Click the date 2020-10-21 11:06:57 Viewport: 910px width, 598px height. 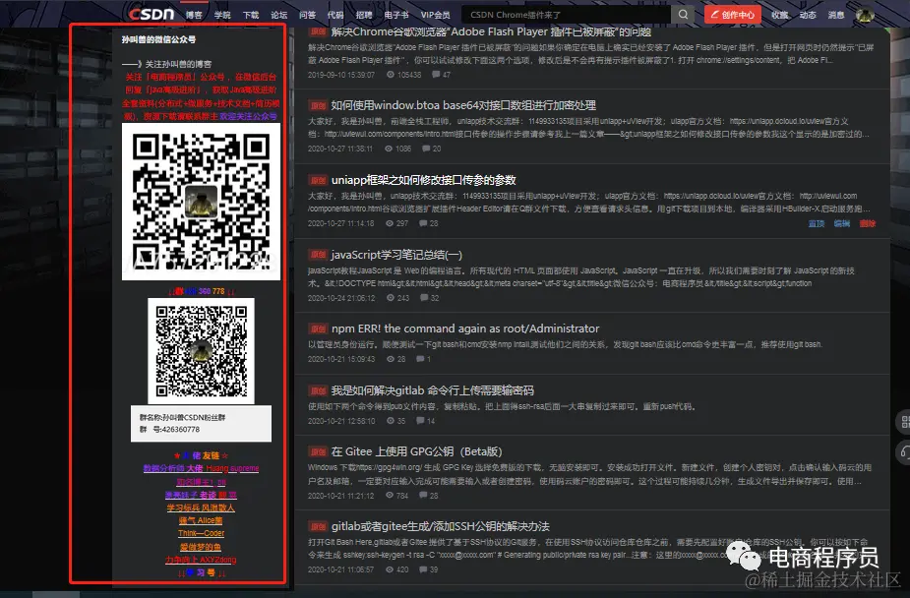341,570
